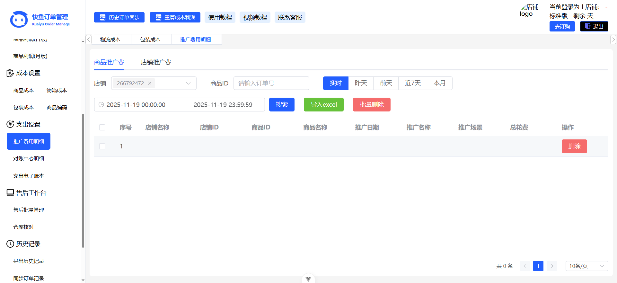
Task: Check the checkbox for row 1
Action: [102, 146]
